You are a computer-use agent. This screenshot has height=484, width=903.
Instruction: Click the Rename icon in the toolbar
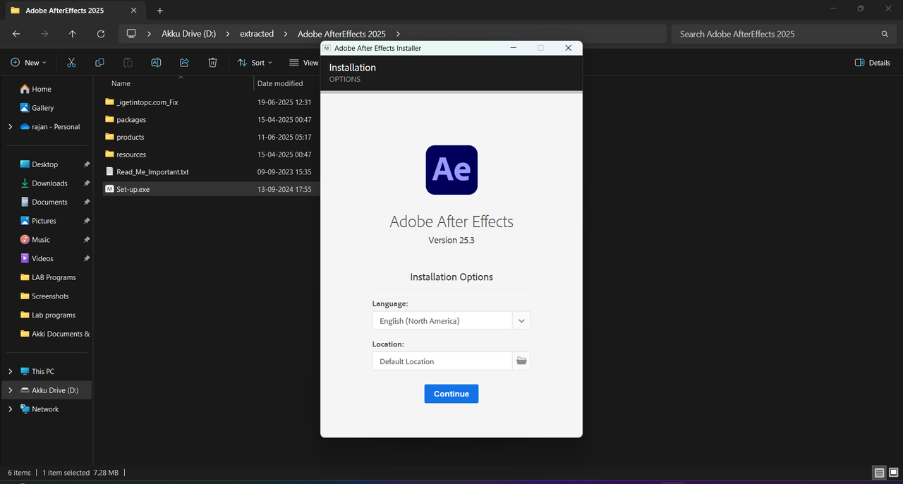(x=156, y=63)
